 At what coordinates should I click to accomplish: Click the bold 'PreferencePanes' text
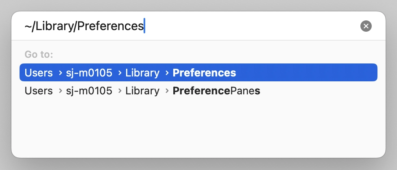(216, 91)
